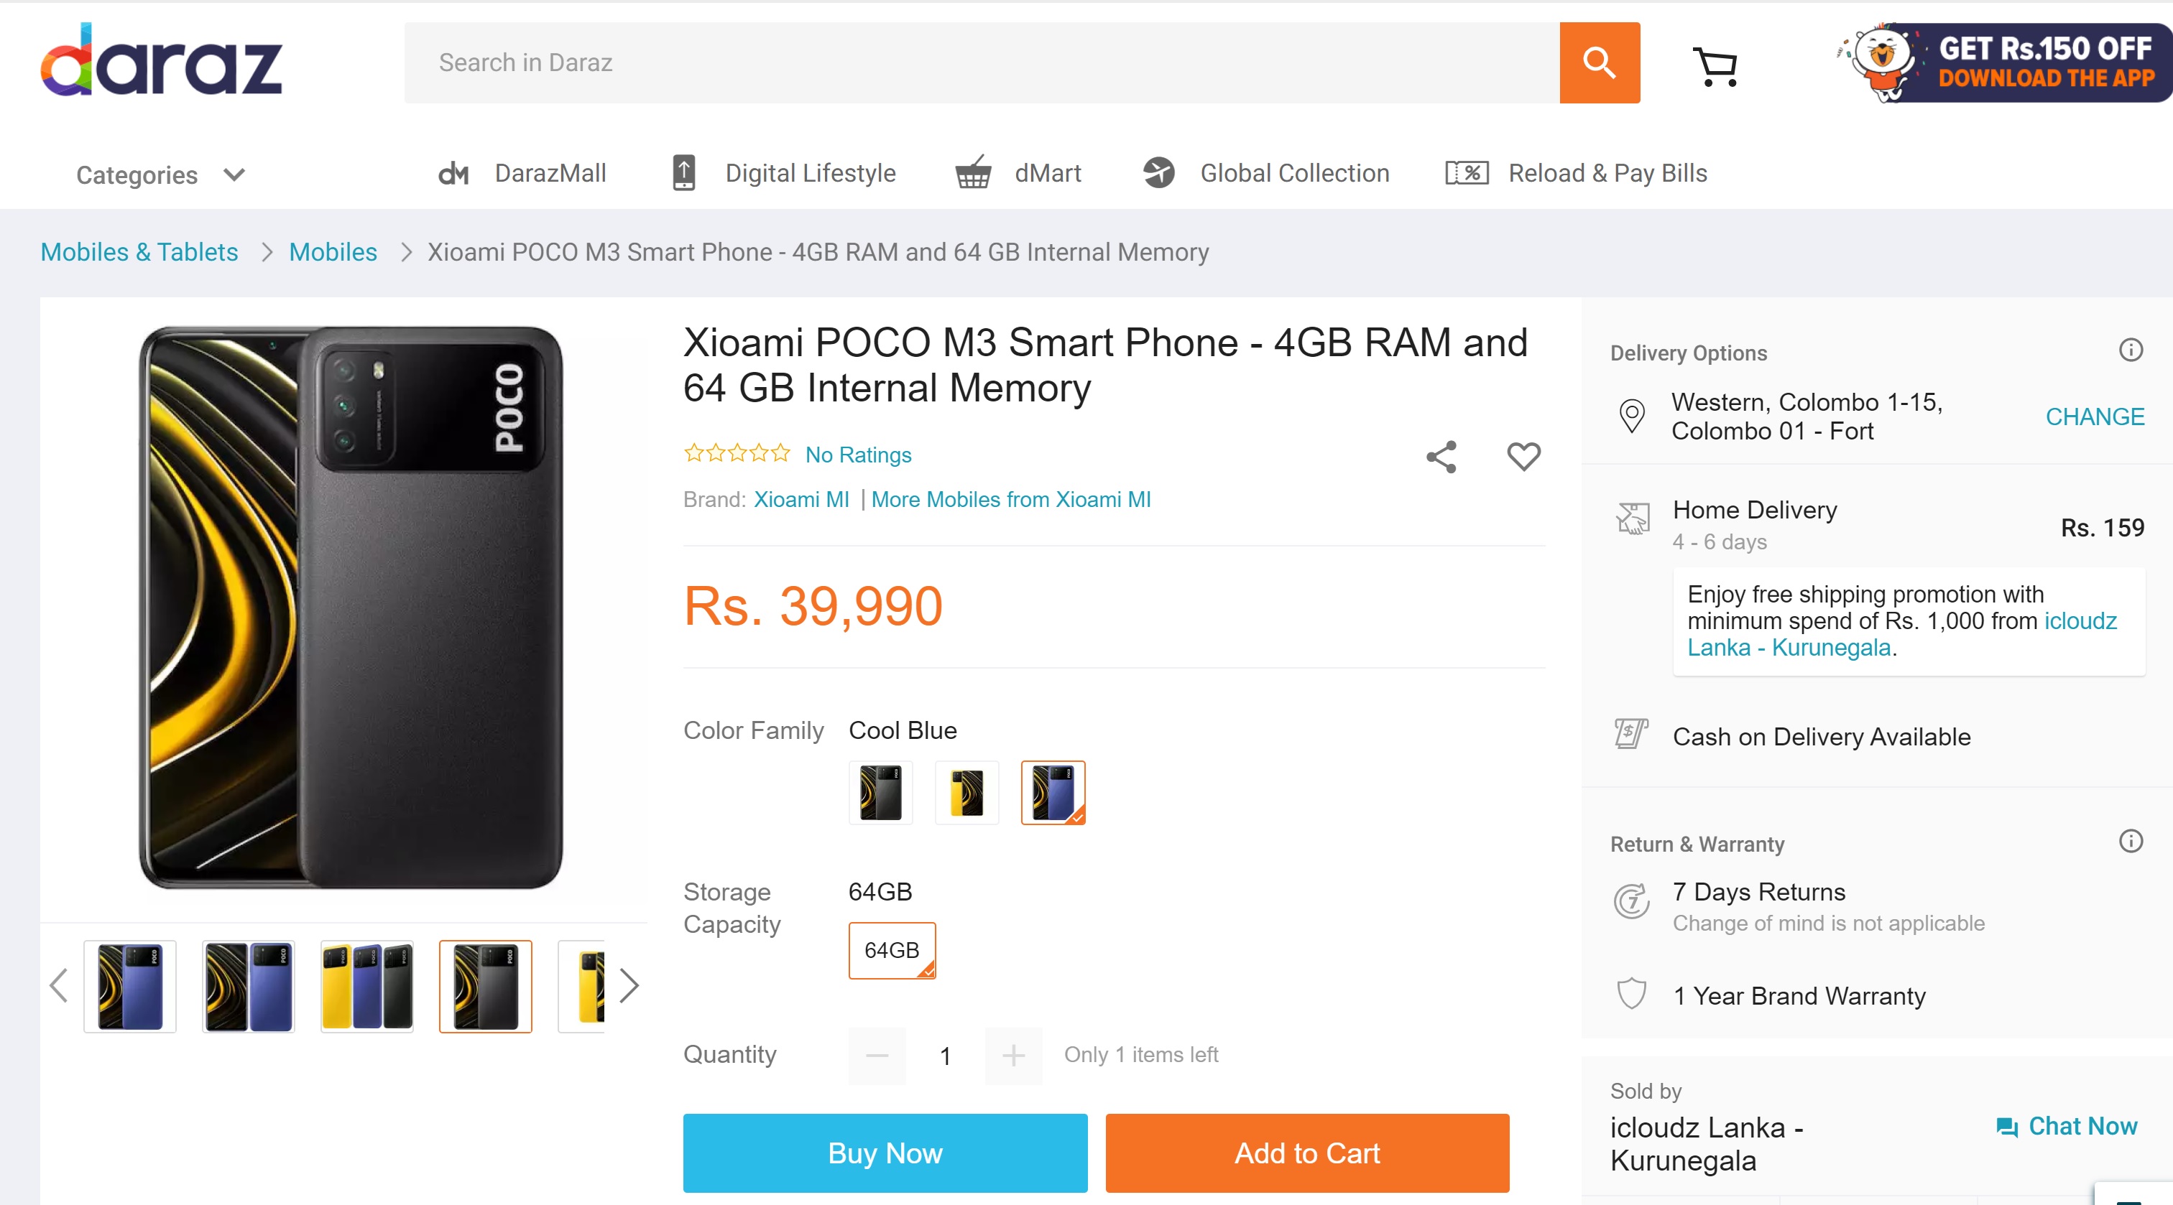
Task: Add product to wishlist heart icon
Action: 1523,455
